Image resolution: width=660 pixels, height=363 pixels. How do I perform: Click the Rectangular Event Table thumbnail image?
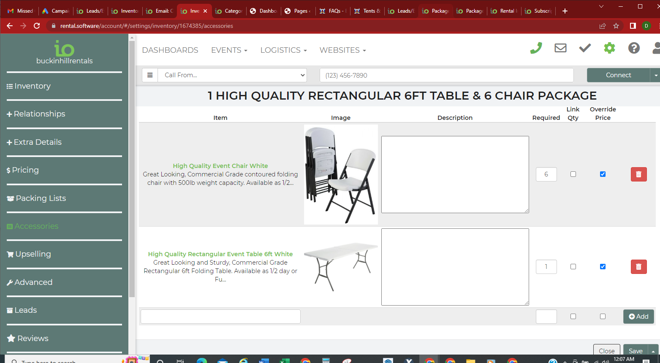[x=341, y=266]
